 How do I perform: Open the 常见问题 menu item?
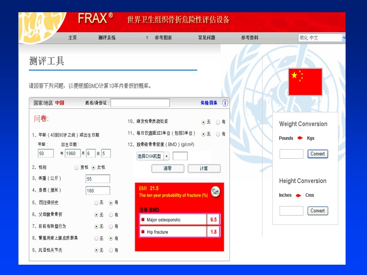pyautogui.click(x=206, y=38)
